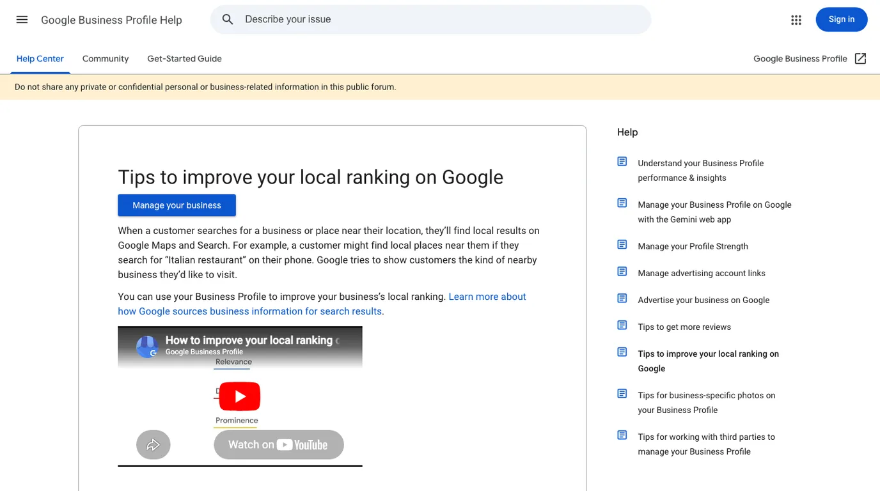Viewport: 880px width, 491px height.
Task: Open Understand your Business Profile performance & insights
Action: point(701,171)
